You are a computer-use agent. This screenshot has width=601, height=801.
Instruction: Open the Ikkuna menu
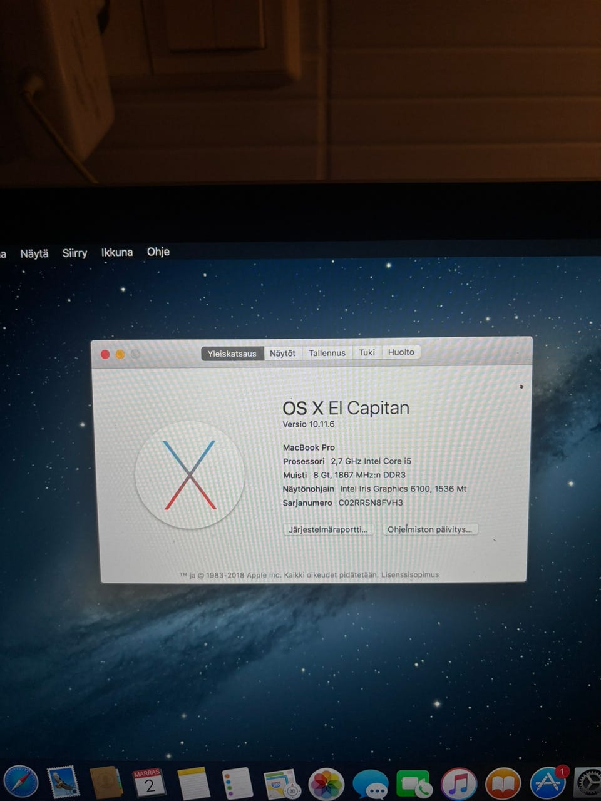(117, 252)
